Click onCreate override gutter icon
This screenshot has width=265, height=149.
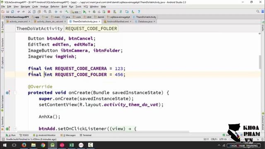pos(8,93)
